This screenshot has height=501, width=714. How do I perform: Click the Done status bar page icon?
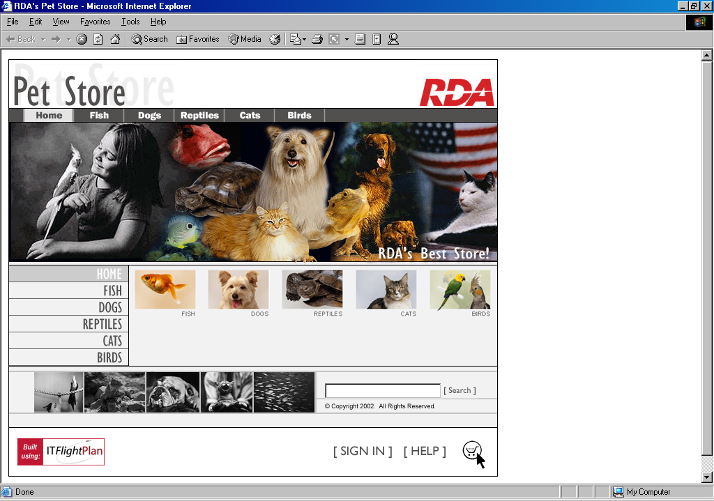click(x=6, y=492)
